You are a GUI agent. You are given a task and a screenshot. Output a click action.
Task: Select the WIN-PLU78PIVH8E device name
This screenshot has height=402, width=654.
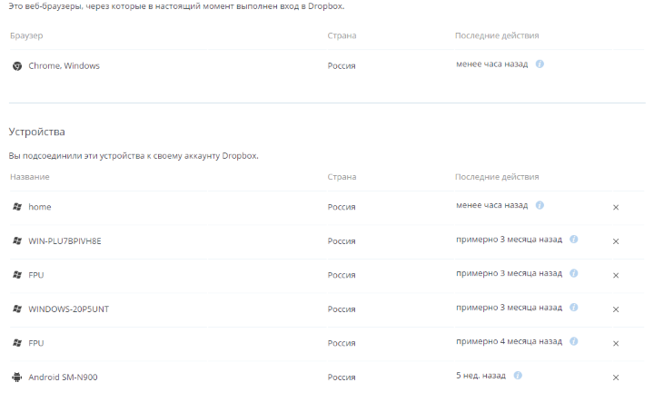click(x=65, y=241)
